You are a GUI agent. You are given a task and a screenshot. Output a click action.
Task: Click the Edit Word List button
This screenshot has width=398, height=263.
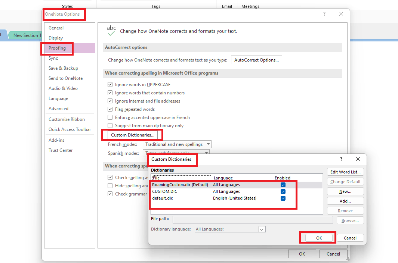[345, 172]
